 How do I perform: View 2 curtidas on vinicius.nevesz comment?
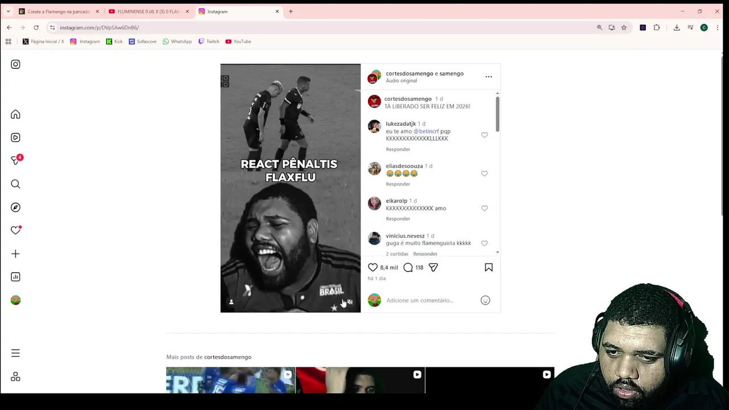pyautogui.click(x=397, y=254)
